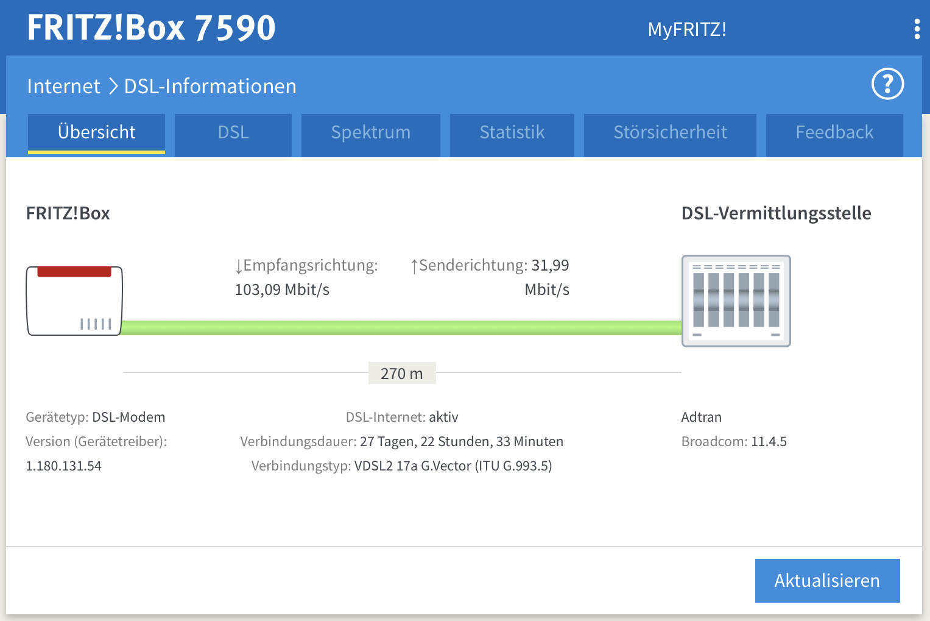Click the Internet breadcrumb link
The height and width of the screenshot is (621, 930).
[63, 87]
